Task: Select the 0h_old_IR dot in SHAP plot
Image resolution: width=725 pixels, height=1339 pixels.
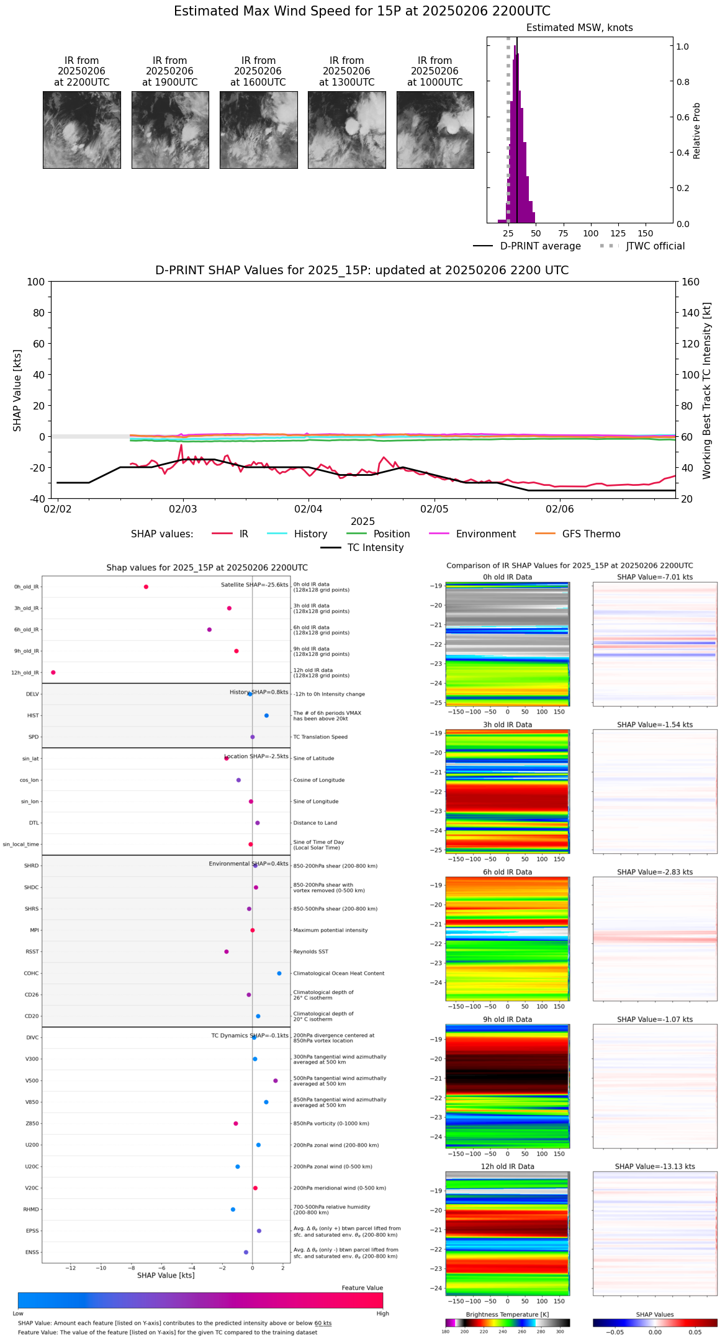Action: (x=146, y=587)
